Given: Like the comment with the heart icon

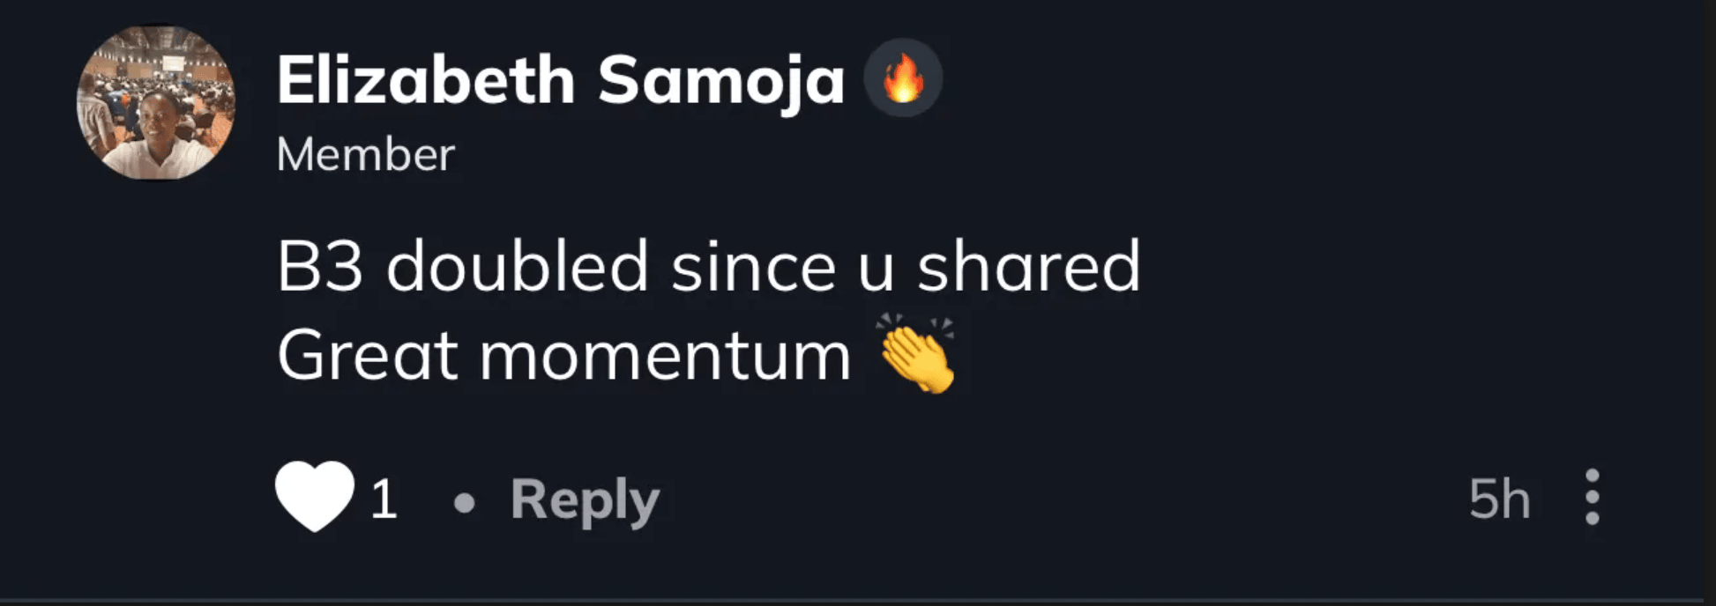Looking at the screenshot, I should click(x=314, y=497).
